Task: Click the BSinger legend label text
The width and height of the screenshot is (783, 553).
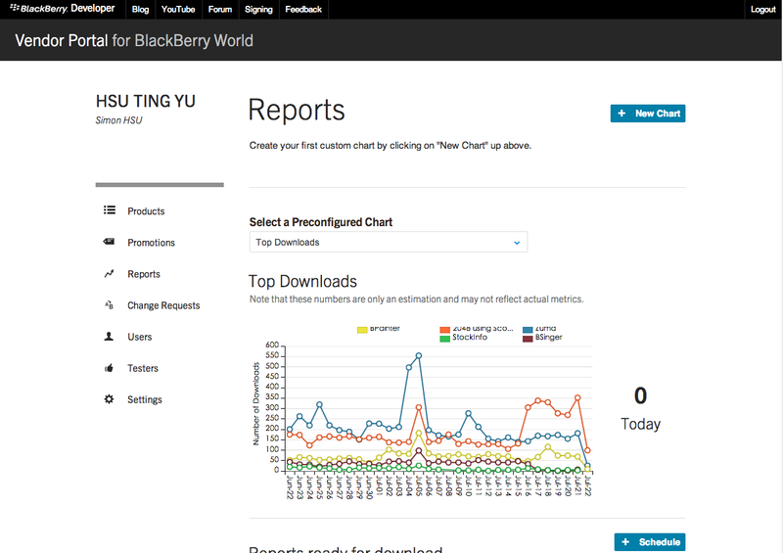Action: [548, 338]
